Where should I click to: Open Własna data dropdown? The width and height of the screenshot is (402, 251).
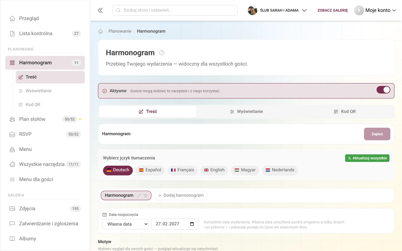(125, 224)
